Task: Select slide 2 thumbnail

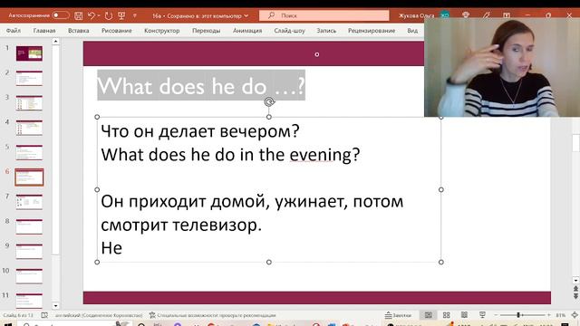Action: point(29,79)
